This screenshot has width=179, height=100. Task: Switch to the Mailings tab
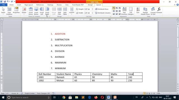click(50, 5)
